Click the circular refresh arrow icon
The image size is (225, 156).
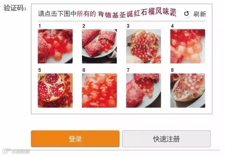tap(187, 14)
